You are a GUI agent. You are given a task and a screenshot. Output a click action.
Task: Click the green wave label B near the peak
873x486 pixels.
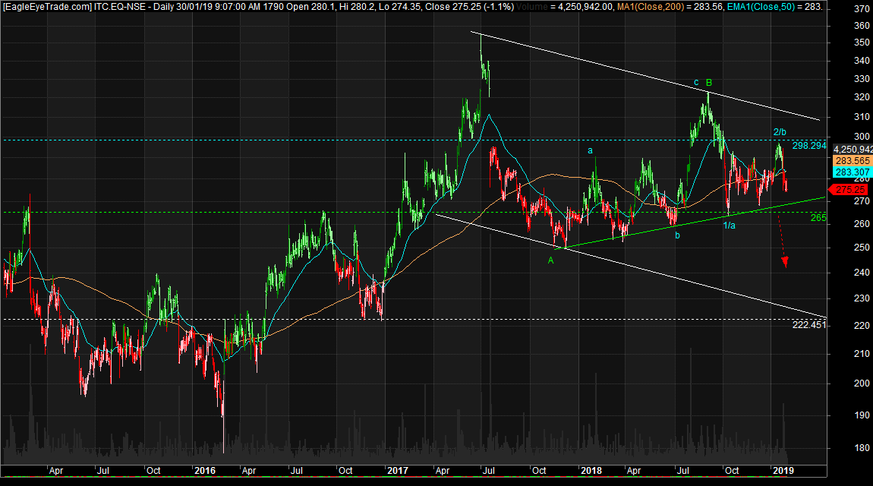point(708,80)
